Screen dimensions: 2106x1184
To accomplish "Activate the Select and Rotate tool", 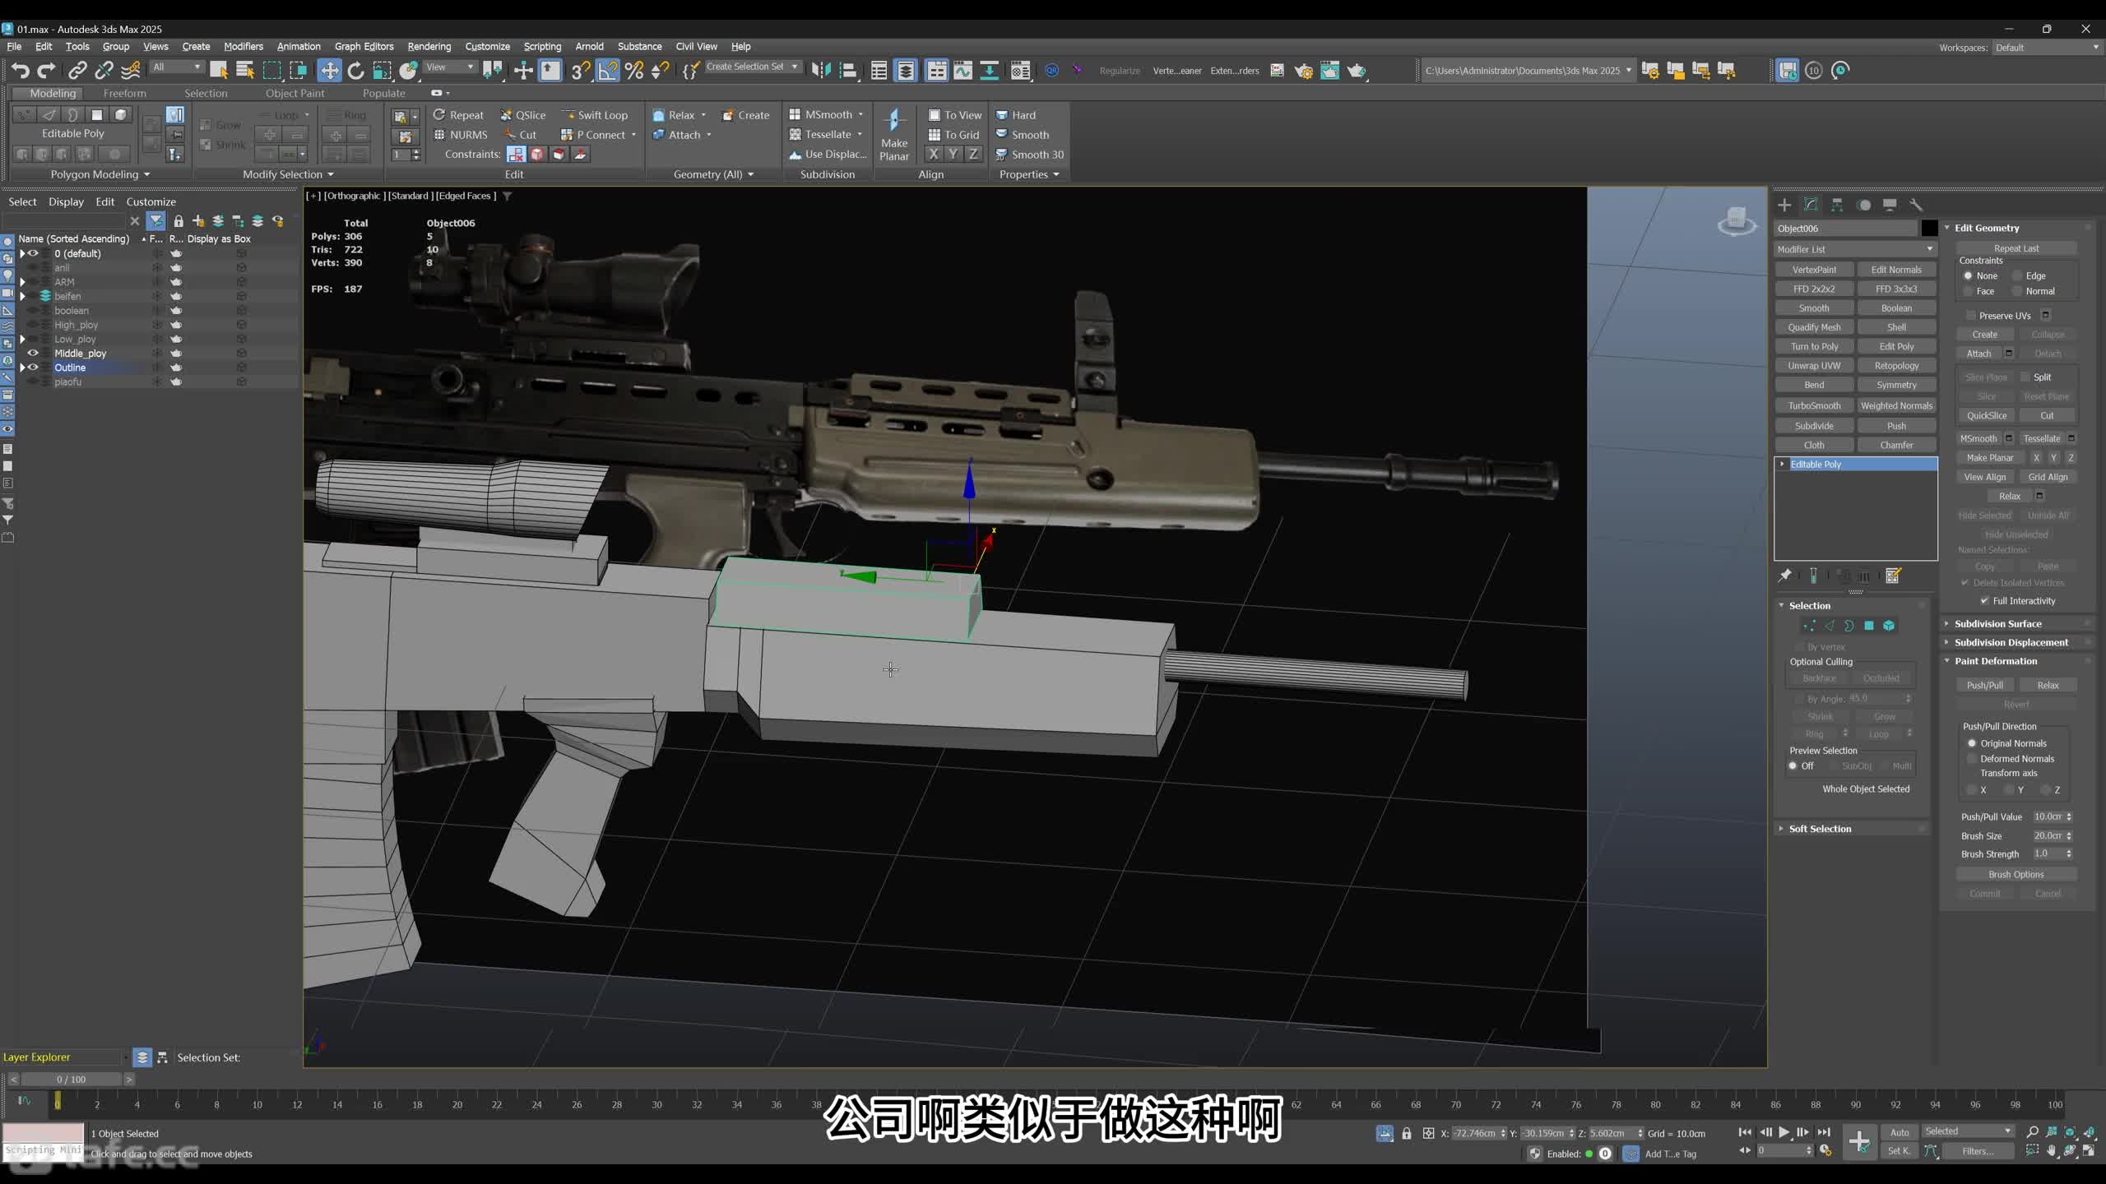I will coord(355,71).
